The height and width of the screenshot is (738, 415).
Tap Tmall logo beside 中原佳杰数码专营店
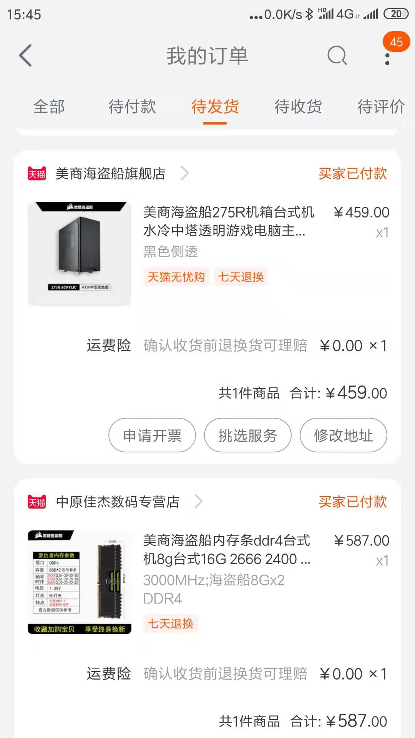37,502
